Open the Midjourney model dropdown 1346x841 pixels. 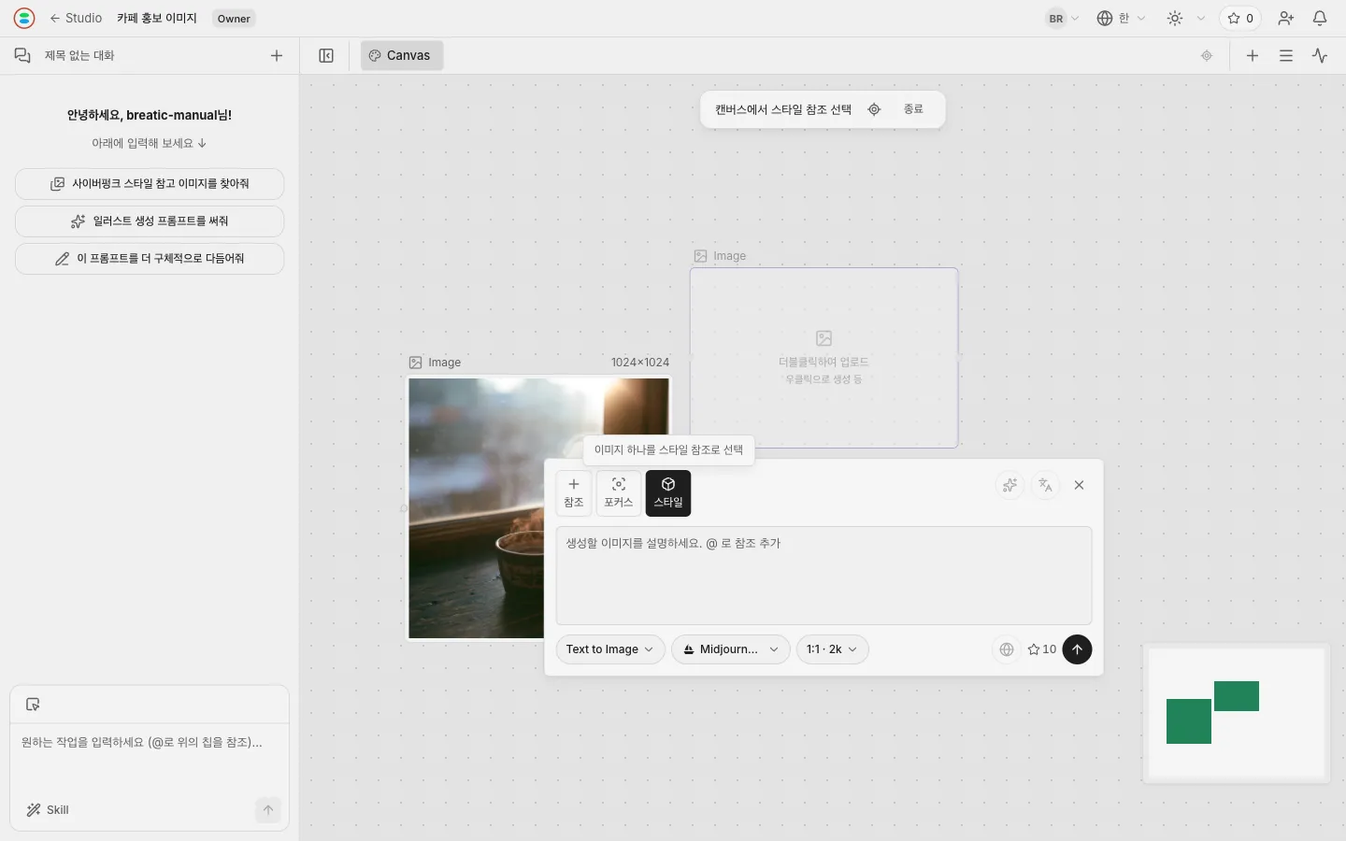coord(731,649)
